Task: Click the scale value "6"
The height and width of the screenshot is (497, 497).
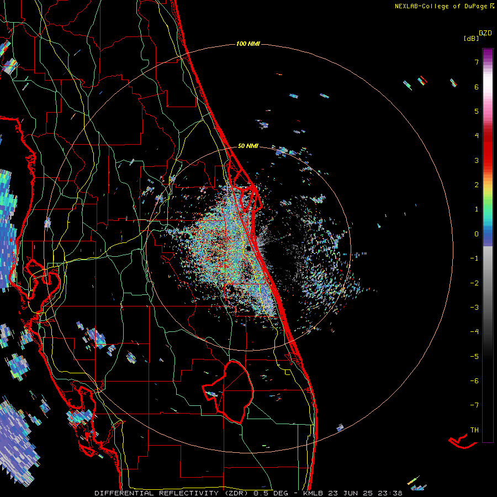Action: tap(477, 87)
